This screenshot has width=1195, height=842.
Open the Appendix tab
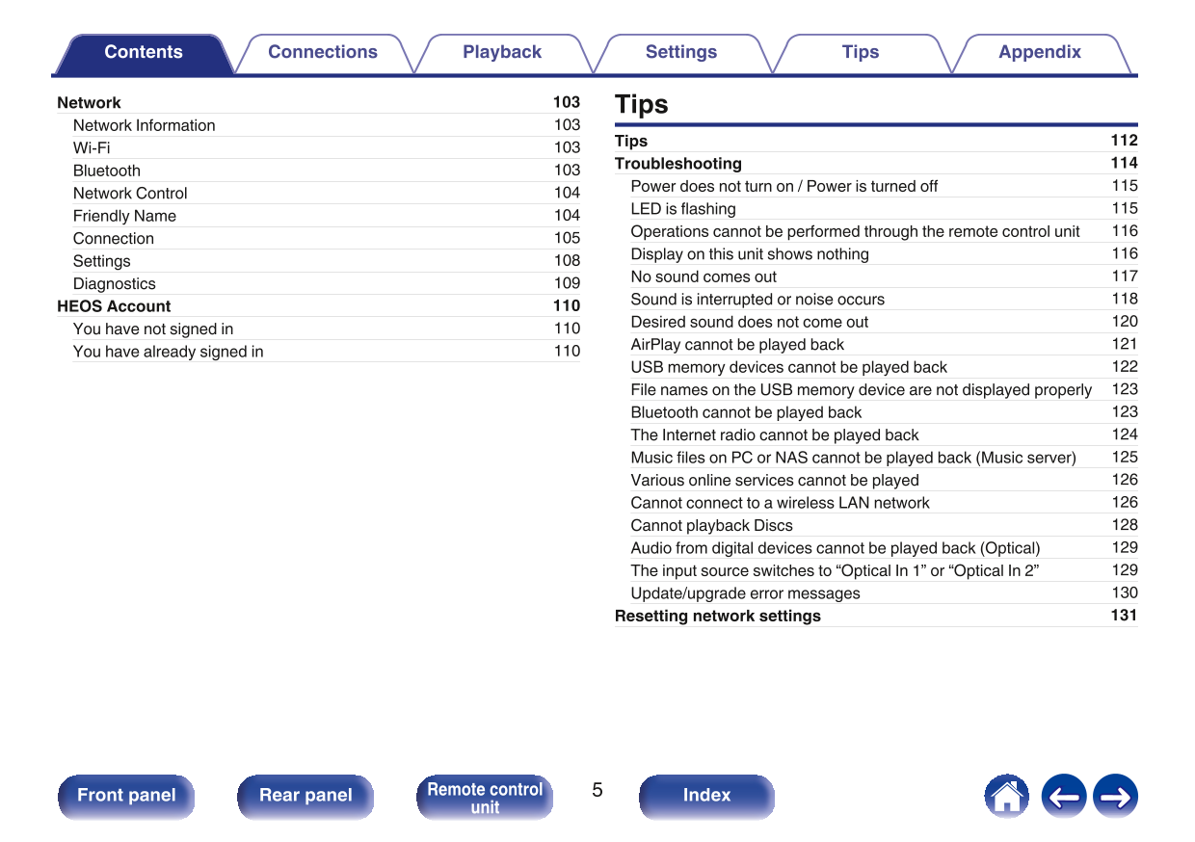pyautogui.click(x=1039, y=53)
